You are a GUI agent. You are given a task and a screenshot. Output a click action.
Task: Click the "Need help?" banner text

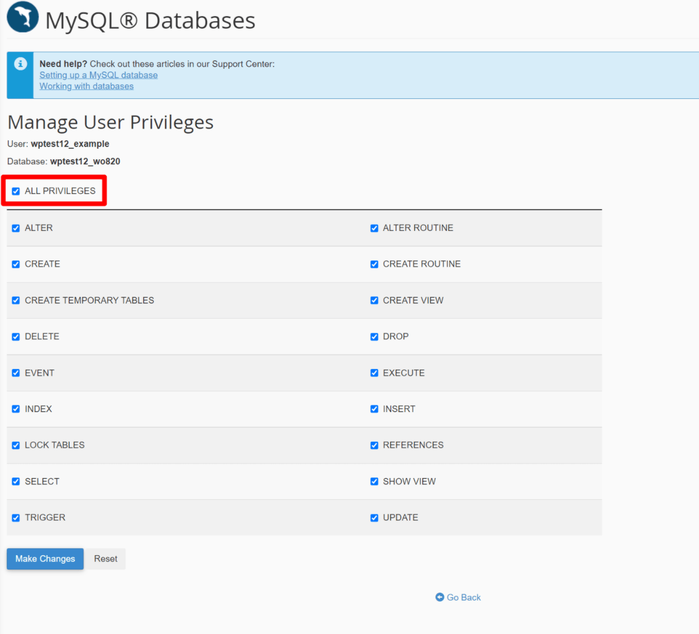63,64
